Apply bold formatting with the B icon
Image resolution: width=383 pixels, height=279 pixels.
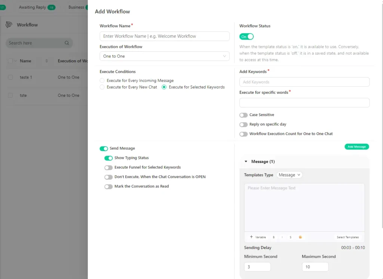[x=273, y=237]
